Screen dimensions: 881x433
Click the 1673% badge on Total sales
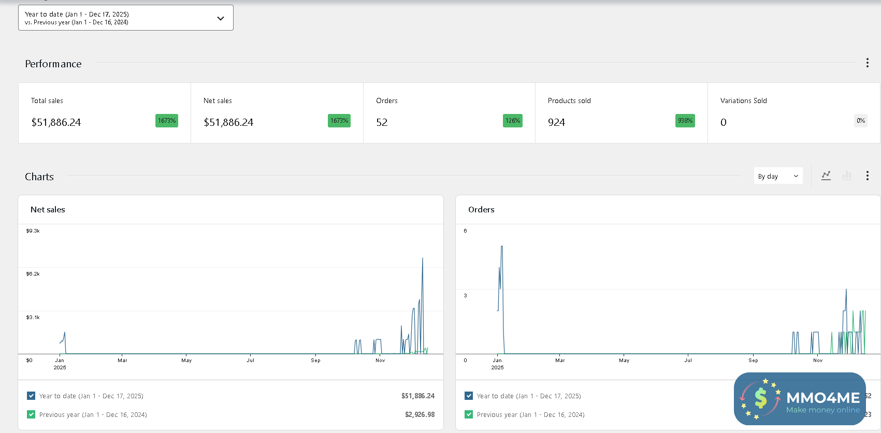(167, 121)
